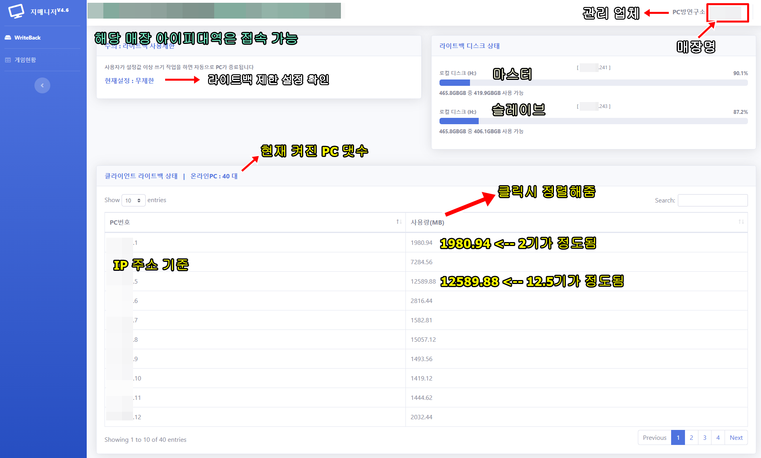
Task: Go to page 2 of the table
Action: tap(691, 437)
